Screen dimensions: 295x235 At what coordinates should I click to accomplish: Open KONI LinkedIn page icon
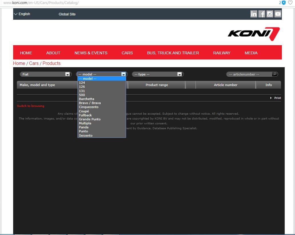click(254, 14)
